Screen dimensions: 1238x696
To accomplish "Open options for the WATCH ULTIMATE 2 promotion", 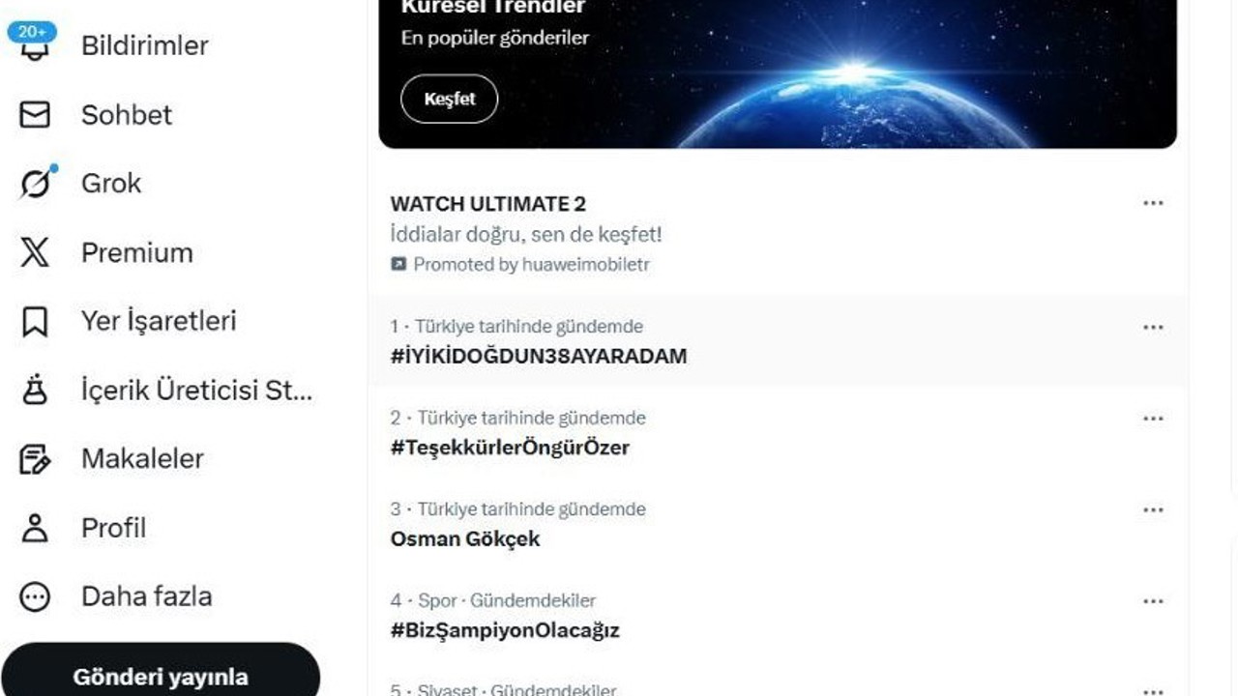I will point(1152,202).
